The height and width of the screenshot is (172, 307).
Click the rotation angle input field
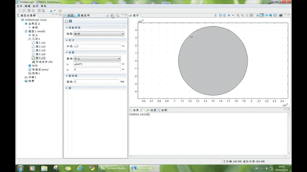tap(96, 82)
